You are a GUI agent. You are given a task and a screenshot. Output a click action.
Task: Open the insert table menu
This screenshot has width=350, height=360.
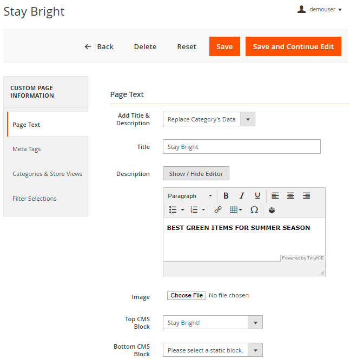point(236,209)
